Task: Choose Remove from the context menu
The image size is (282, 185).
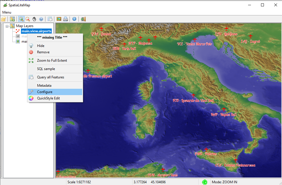Action: pyautogui.click(x=55, y=52)
